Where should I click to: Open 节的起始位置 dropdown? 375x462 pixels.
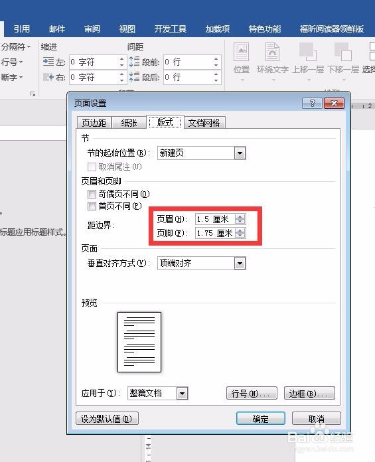coord(240,153)
